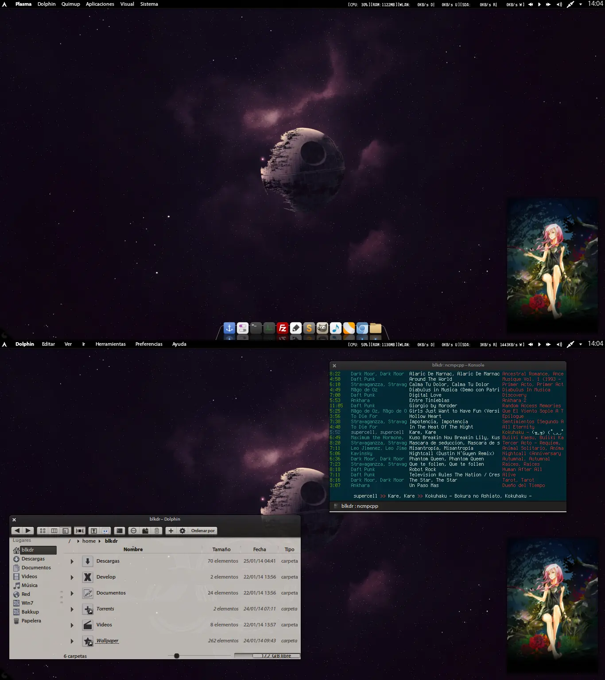This screenshot has height=680, width=605.
Task: Sort files by the Tipo column header
Action: point(290,549)
